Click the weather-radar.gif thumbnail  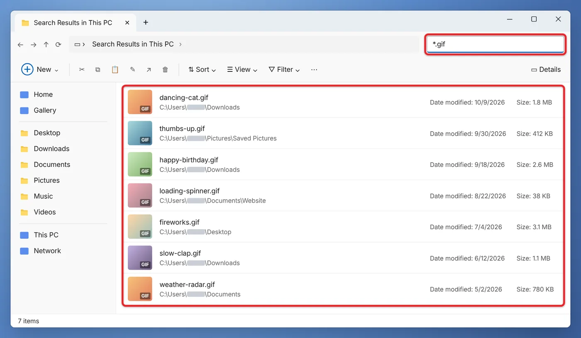point(140,289)
